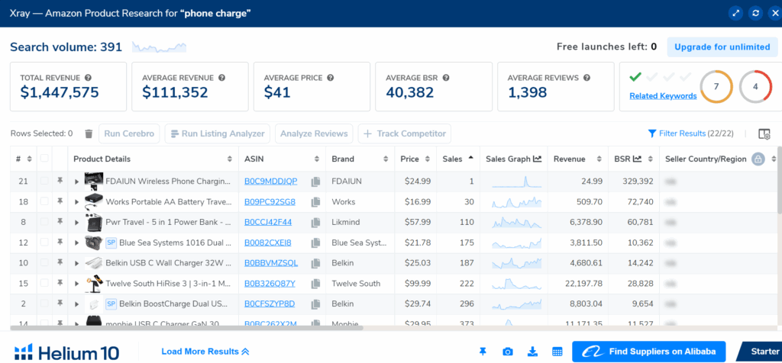Take a screenshot with the camera icon
782x363 pixels.
tap(508, 352)
